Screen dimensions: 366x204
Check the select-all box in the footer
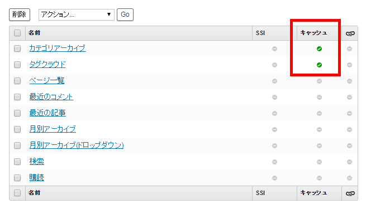pyautogui.click(x=17, y=193)
